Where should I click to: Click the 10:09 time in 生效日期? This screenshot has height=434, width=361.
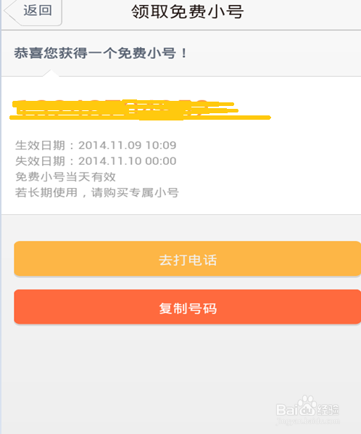tap(161, 145)
